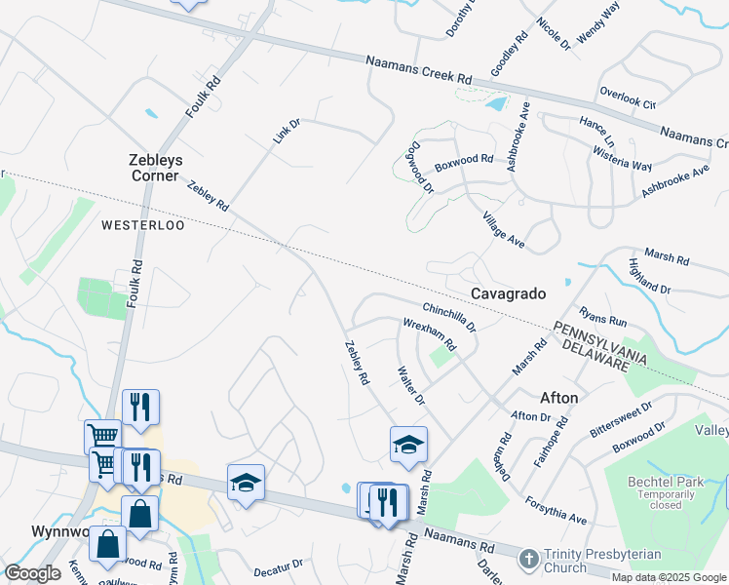Open the restaurant marker beside the shopping carts
Viewport: 729px width, 585px height.
pos(141,470)
